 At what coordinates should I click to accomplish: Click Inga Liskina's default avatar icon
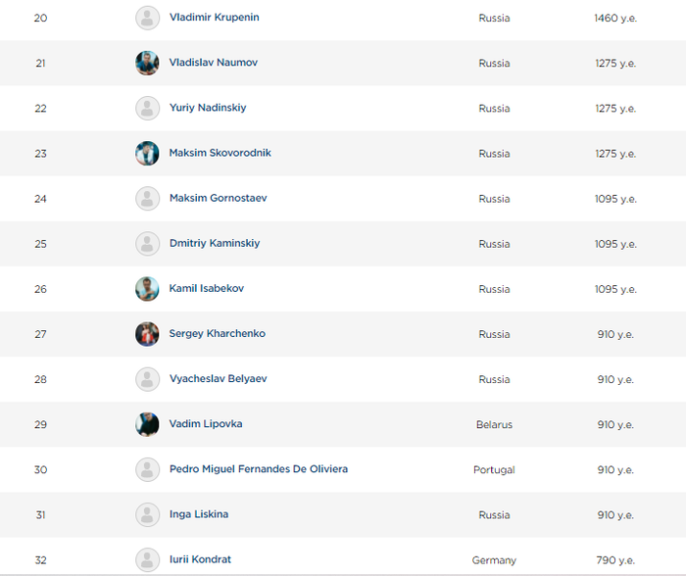click(x=147, y=514)
